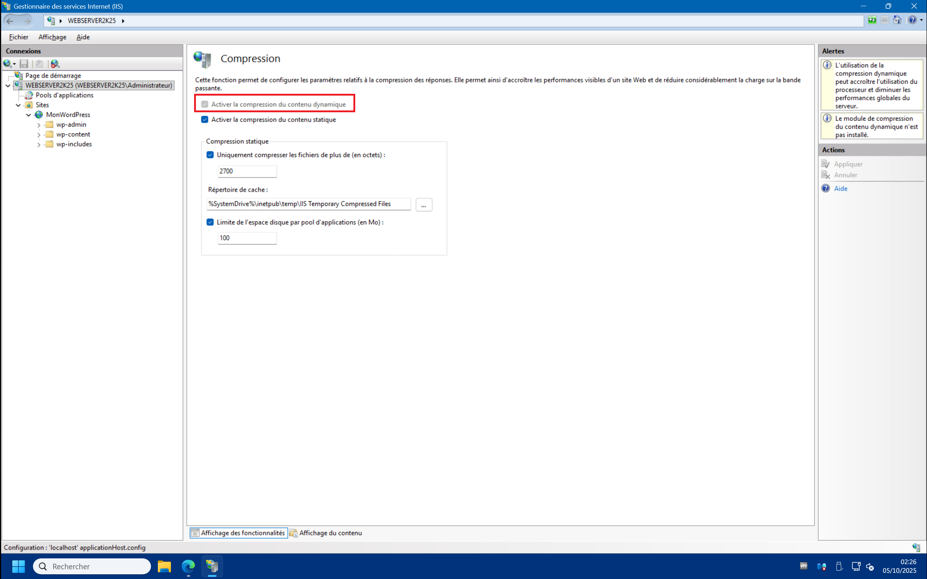Open File Explorer from the taskbar
The image size is (927, 579).
click(x=164, y=566)
